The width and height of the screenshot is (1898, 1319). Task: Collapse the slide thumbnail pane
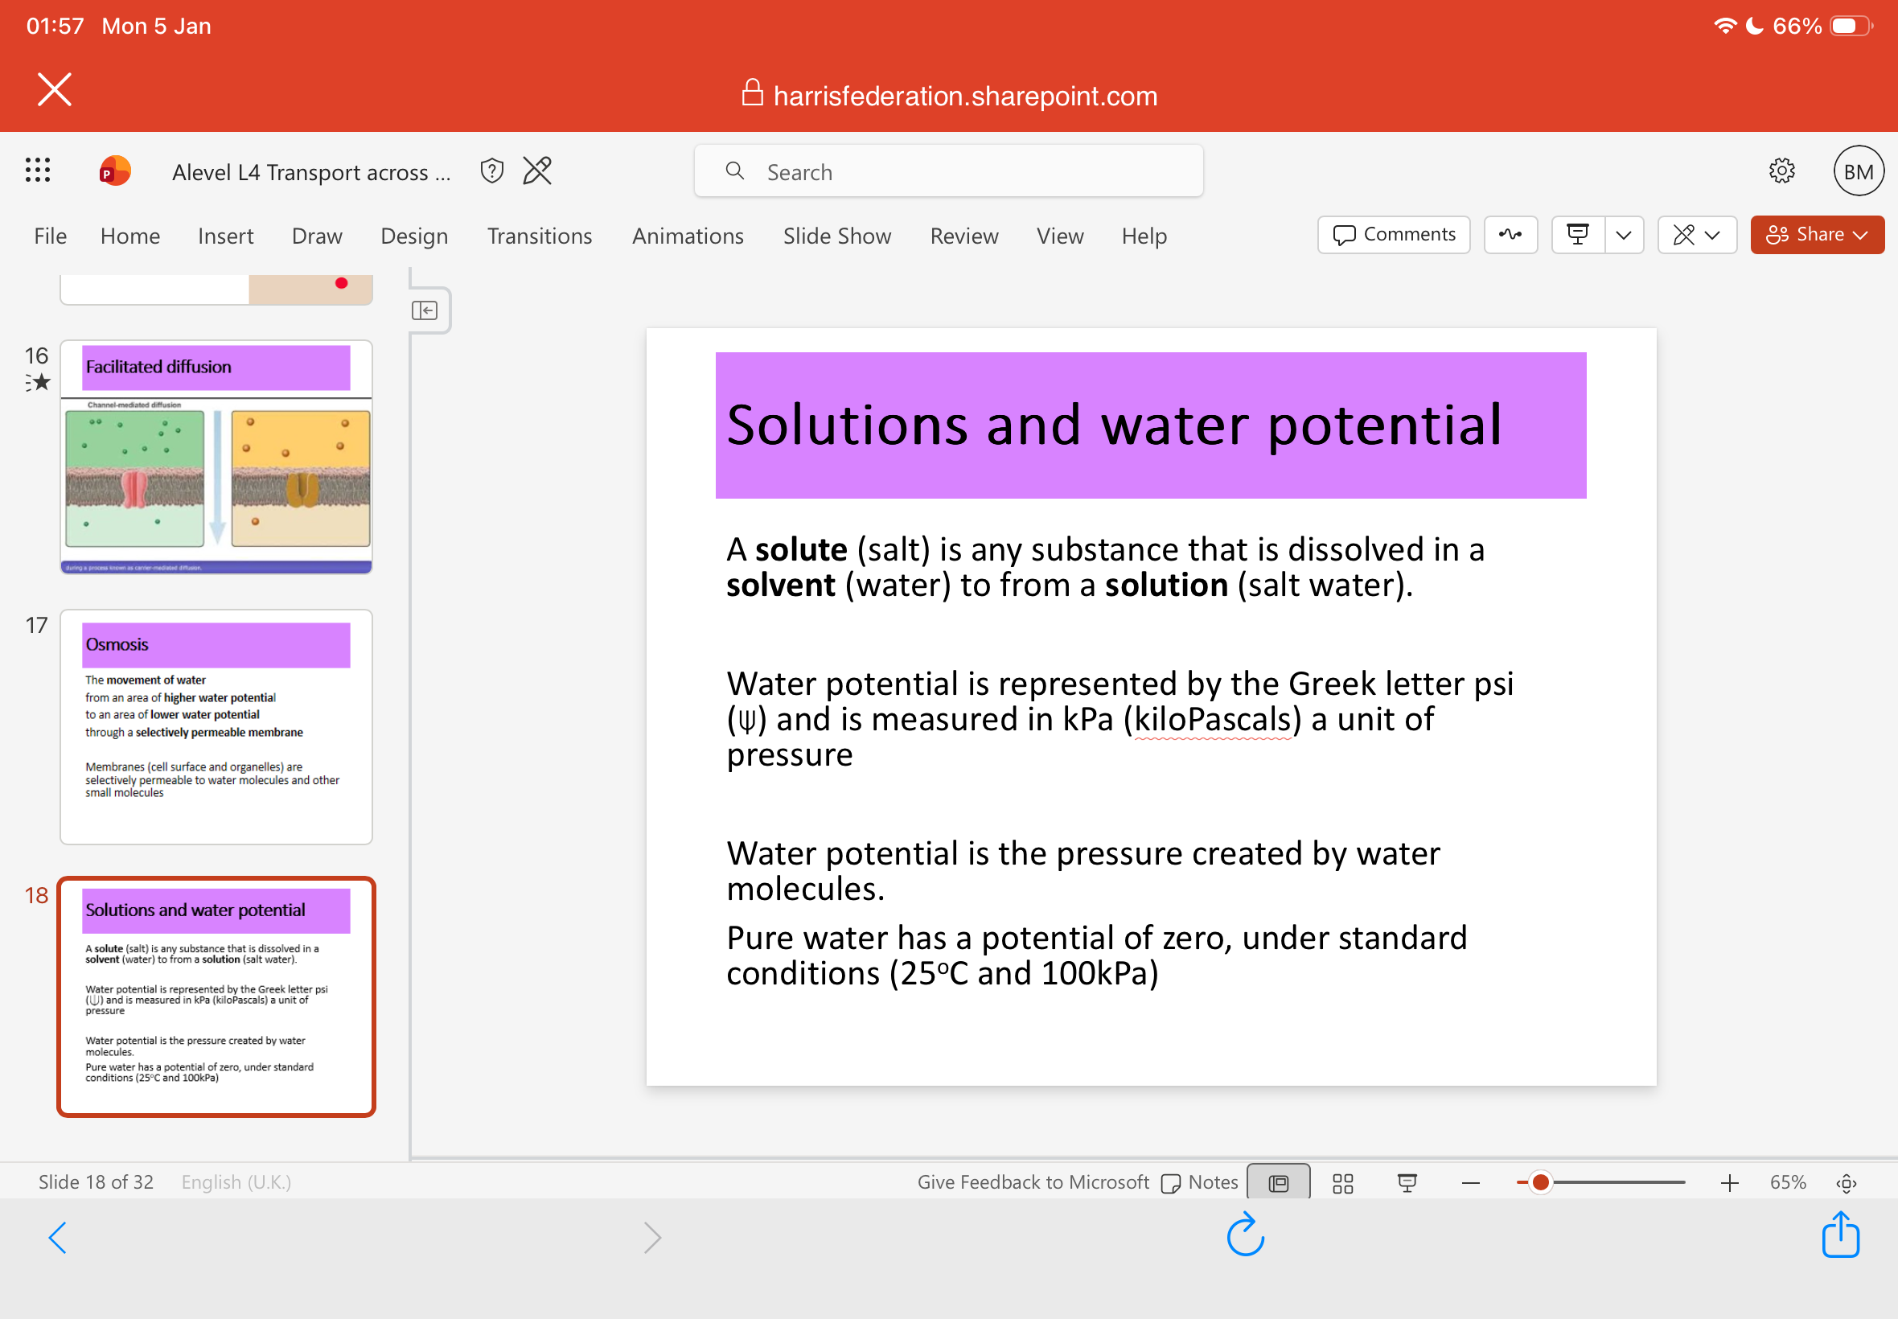coord(425,310)
